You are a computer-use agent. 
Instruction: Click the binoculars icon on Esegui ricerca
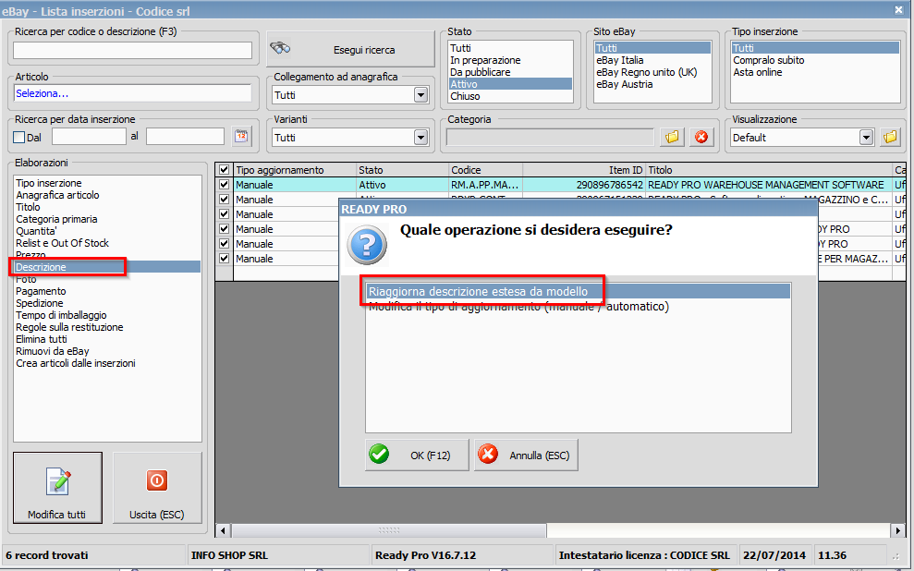(280, 48)
